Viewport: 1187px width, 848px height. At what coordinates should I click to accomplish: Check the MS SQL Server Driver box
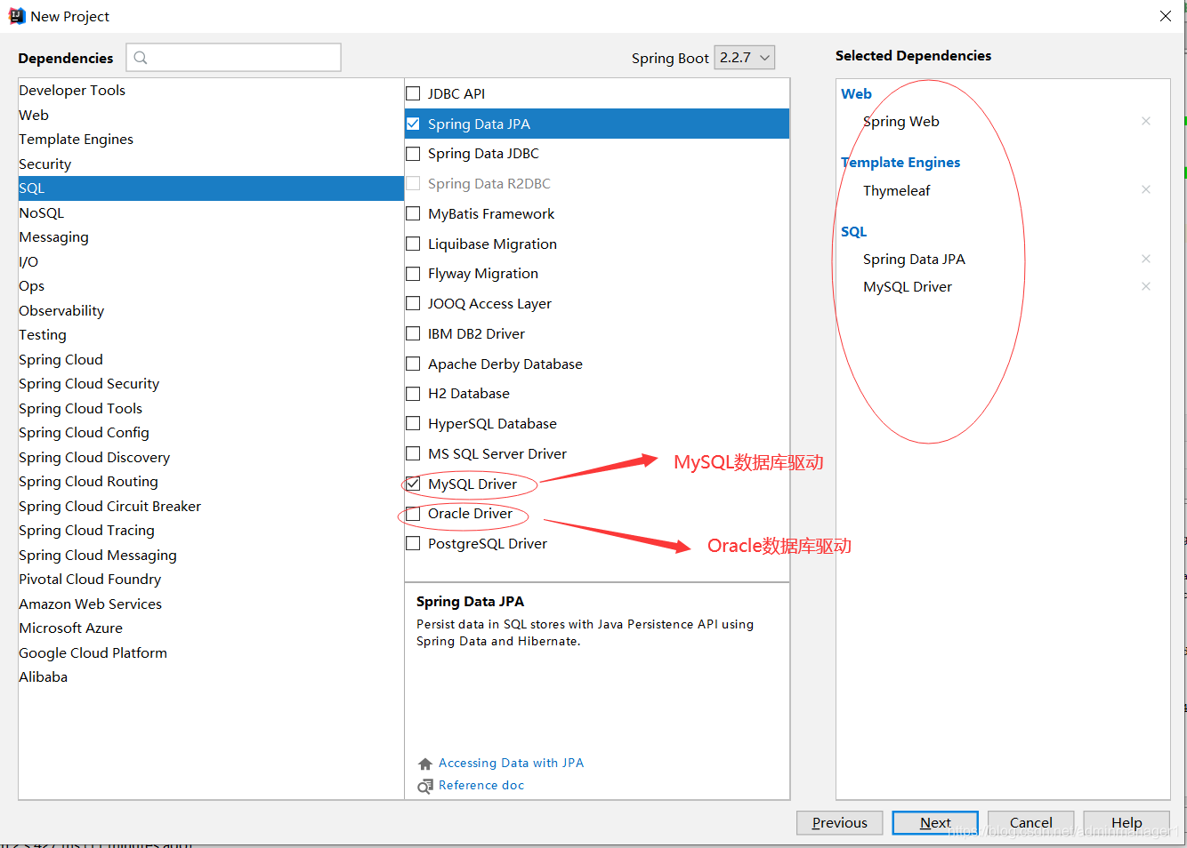click(x=413, y=453)
